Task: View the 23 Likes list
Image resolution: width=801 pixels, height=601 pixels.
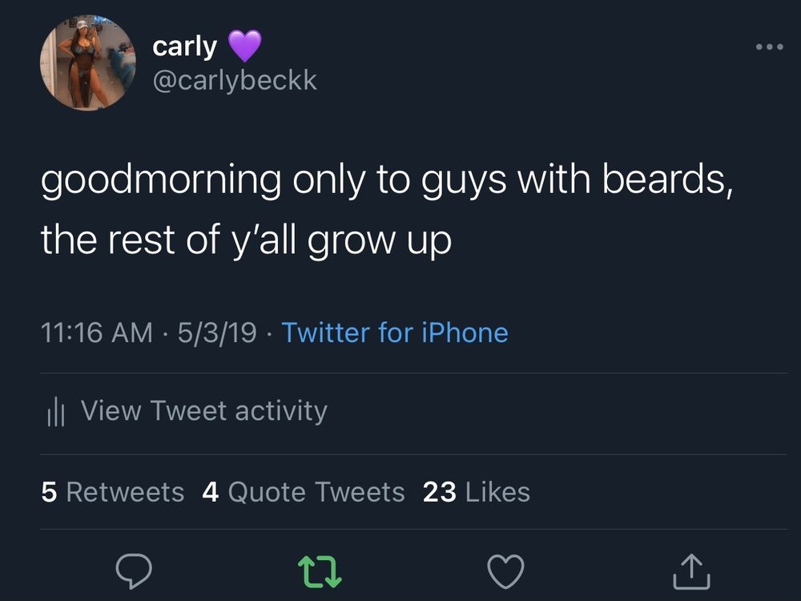Action: (x=476, y=492)
